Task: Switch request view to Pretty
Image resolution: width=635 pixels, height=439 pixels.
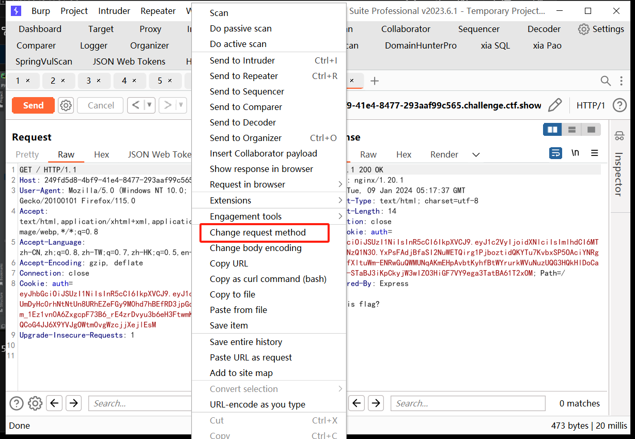Action: coord(27,154)
